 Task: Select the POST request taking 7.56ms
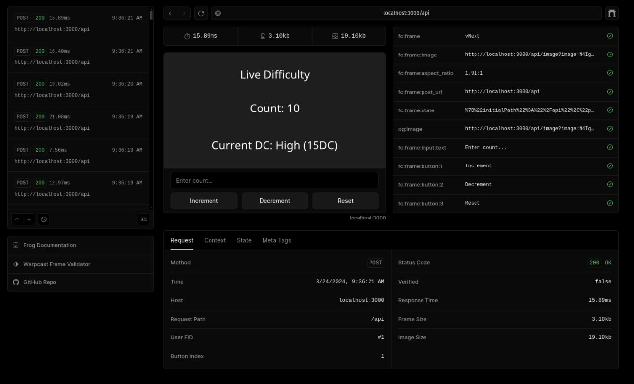coord(78,156)
